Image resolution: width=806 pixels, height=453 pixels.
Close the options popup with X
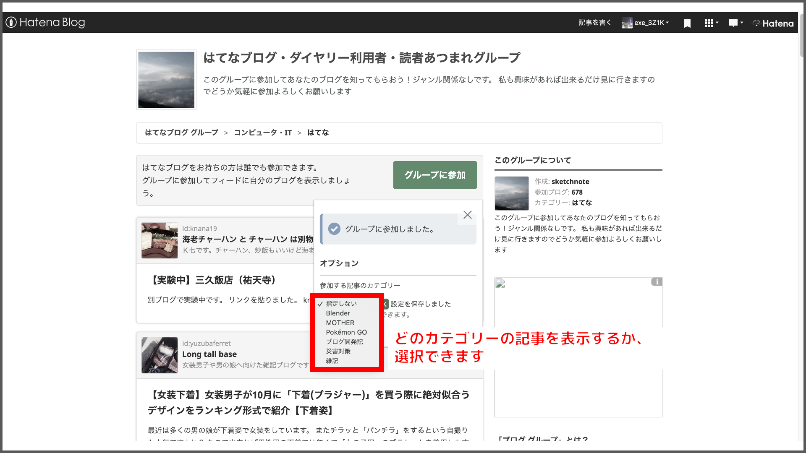[467, 215]
